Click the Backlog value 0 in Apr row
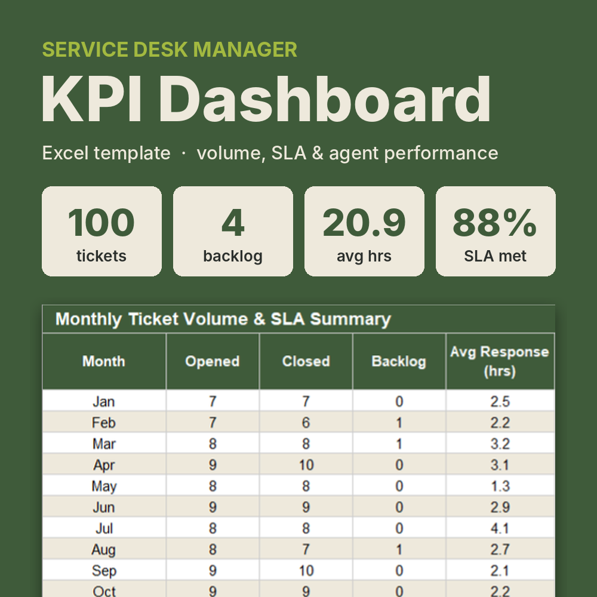 tap(399, 465)
